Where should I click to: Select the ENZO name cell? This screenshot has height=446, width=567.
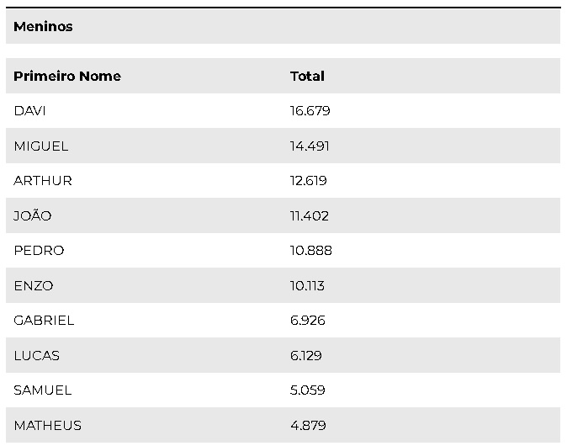(34, 285)
